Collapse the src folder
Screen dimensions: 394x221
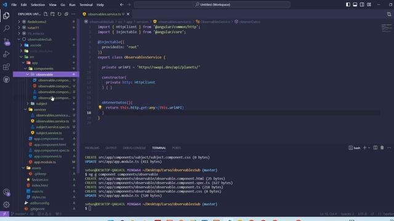22,57
